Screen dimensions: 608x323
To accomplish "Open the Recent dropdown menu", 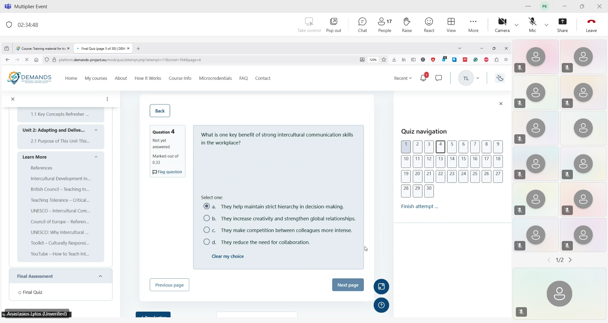I will click(403, 78).
